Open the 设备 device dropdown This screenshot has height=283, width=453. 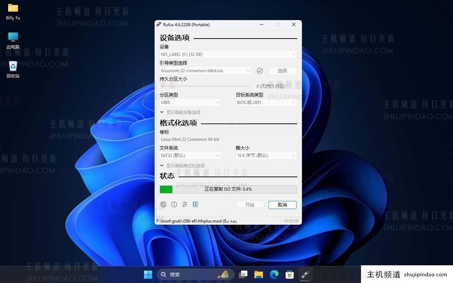[228, 54]
